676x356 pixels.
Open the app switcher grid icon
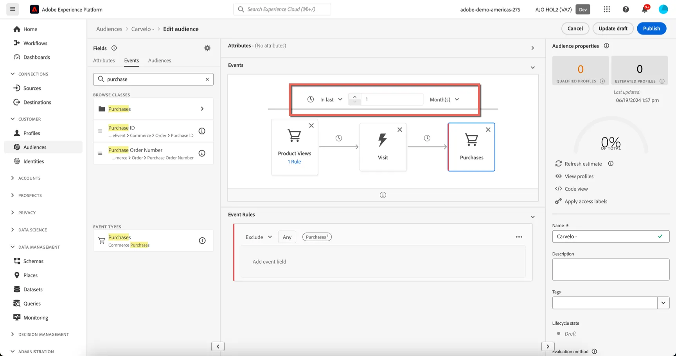click(607, 9)
